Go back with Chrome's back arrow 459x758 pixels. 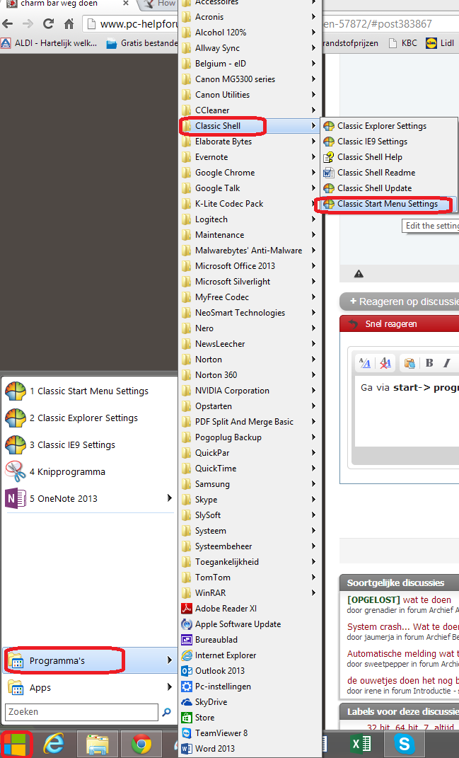point(8,23)
